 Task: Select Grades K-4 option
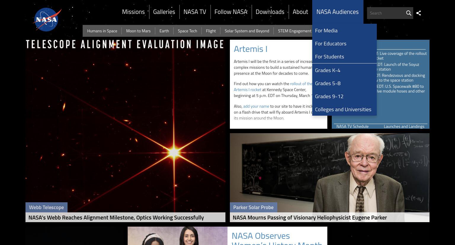coord(344,70)
